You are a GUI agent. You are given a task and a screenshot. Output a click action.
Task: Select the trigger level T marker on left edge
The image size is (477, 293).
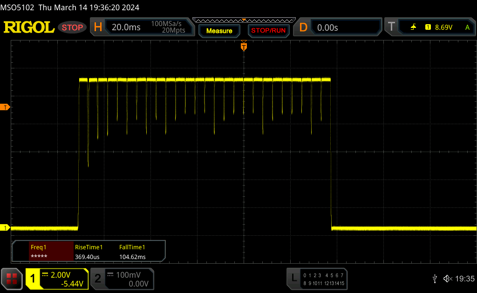pyautogui.click(x=6, y=107)
